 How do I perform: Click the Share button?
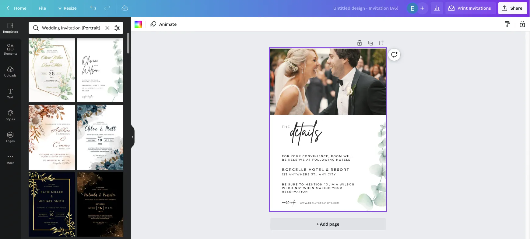tap(512, 8)
